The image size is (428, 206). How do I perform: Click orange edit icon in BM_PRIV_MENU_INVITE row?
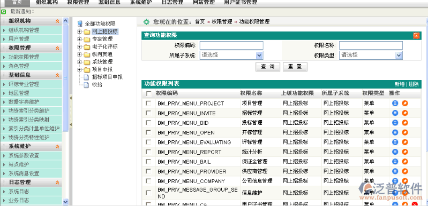point(405,113)
